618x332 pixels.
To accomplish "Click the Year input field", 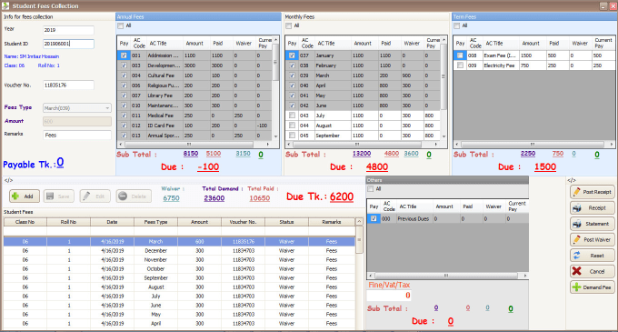I will [x=68, y=30].
